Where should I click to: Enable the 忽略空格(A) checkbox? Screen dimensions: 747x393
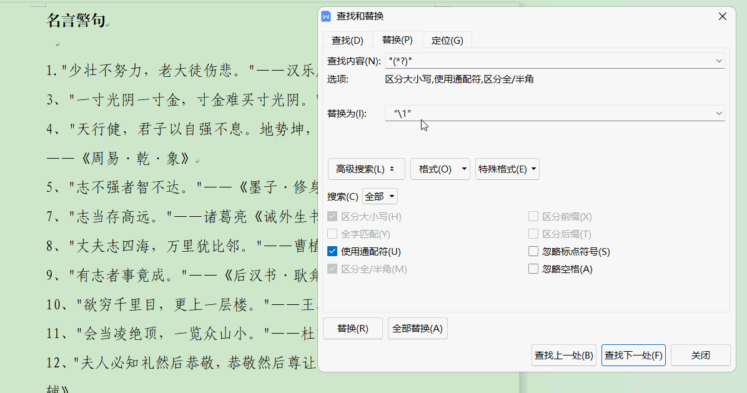pos(533,269)
